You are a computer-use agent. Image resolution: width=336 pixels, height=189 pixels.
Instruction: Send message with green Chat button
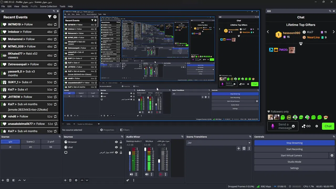coord(328,126)
